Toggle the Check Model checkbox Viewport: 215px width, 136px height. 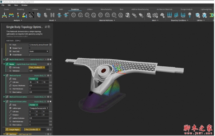click(x=30, y=55)
